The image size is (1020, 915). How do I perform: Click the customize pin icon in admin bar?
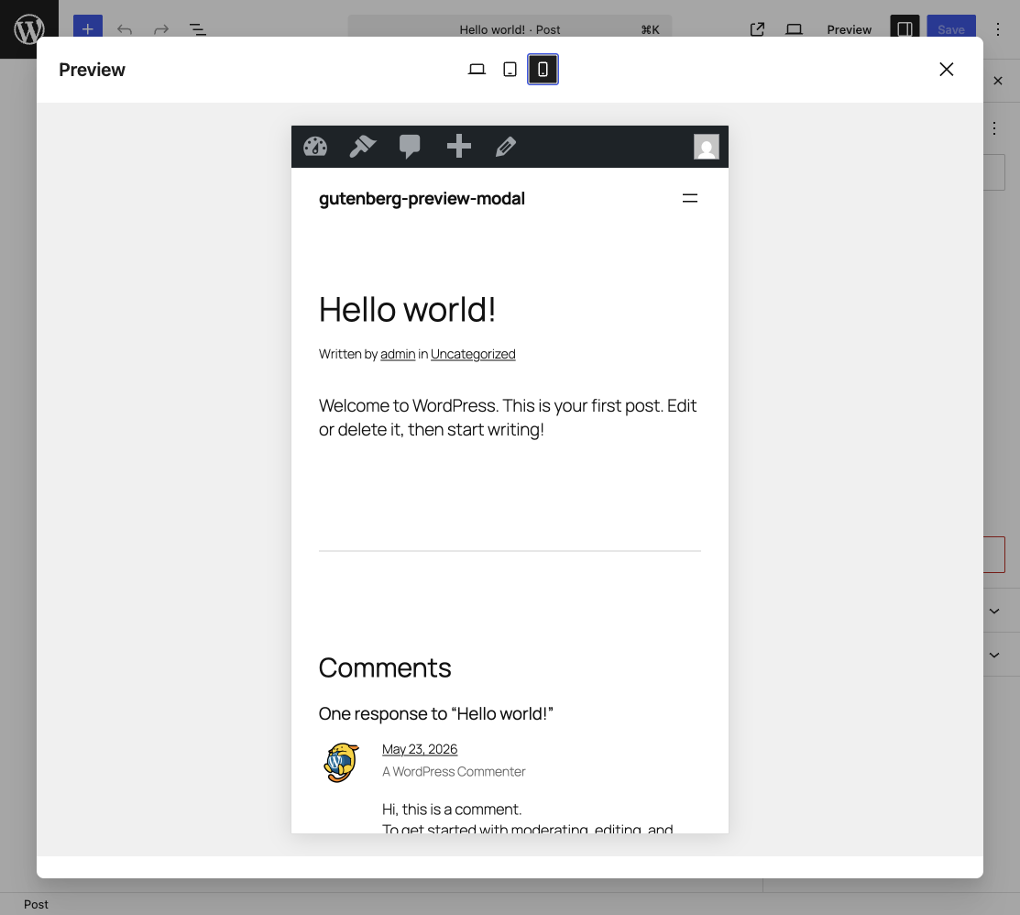[x=363, y=147]
